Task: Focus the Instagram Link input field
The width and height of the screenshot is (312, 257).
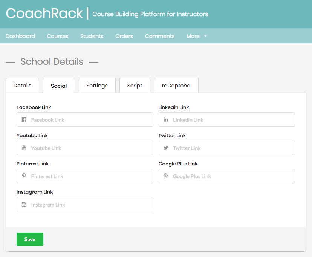Action: 85,204
